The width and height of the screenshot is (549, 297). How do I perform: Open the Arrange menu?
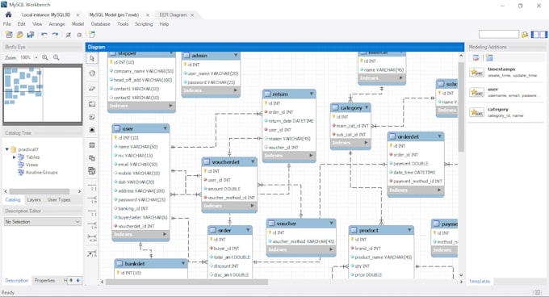coord(57,23)
